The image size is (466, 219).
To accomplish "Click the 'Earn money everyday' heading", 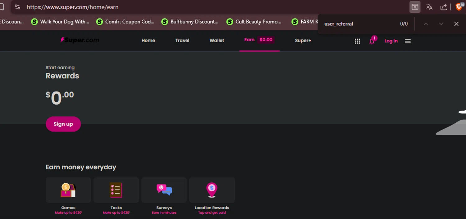I will point(81,167).
